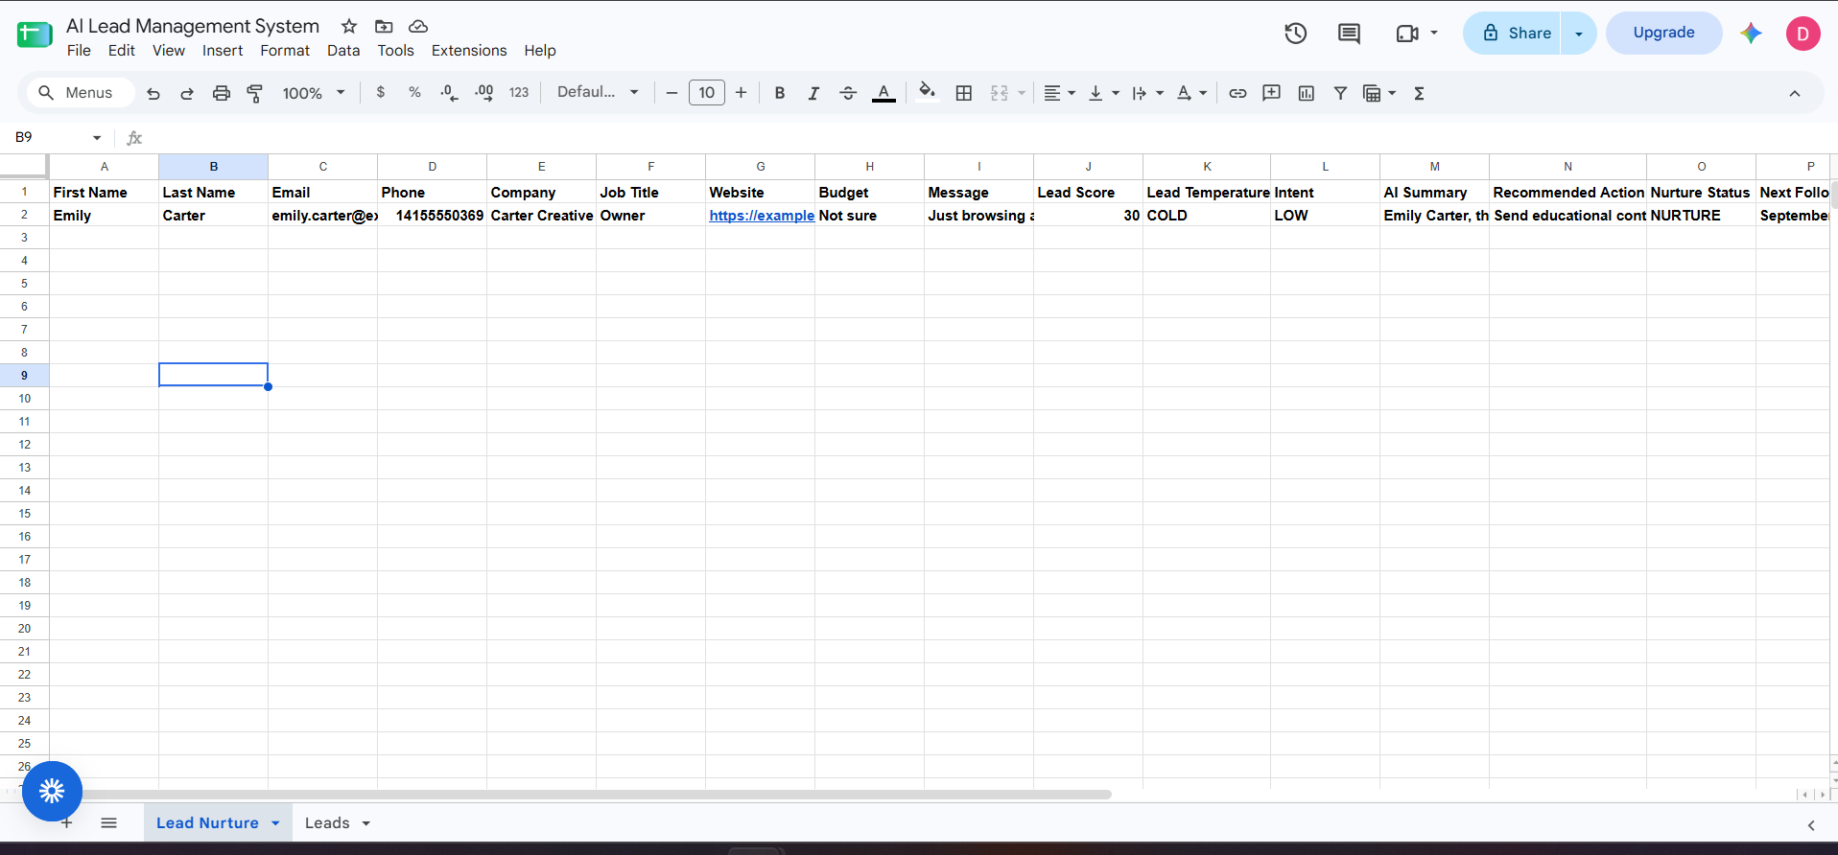Image resolution: width=1838 pixels, height=855 pixels.
Task: Open the Lead Nurture tab menu arrow
Action: [275, 823]
